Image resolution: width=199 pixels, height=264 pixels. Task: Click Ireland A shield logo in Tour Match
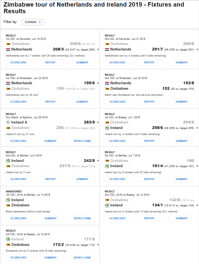pos(8,122)
